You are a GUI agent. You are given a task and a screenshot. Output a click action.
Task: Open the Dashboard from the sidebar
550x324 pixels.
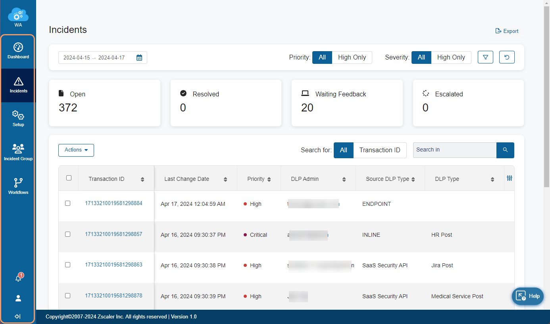click(18, 51)
